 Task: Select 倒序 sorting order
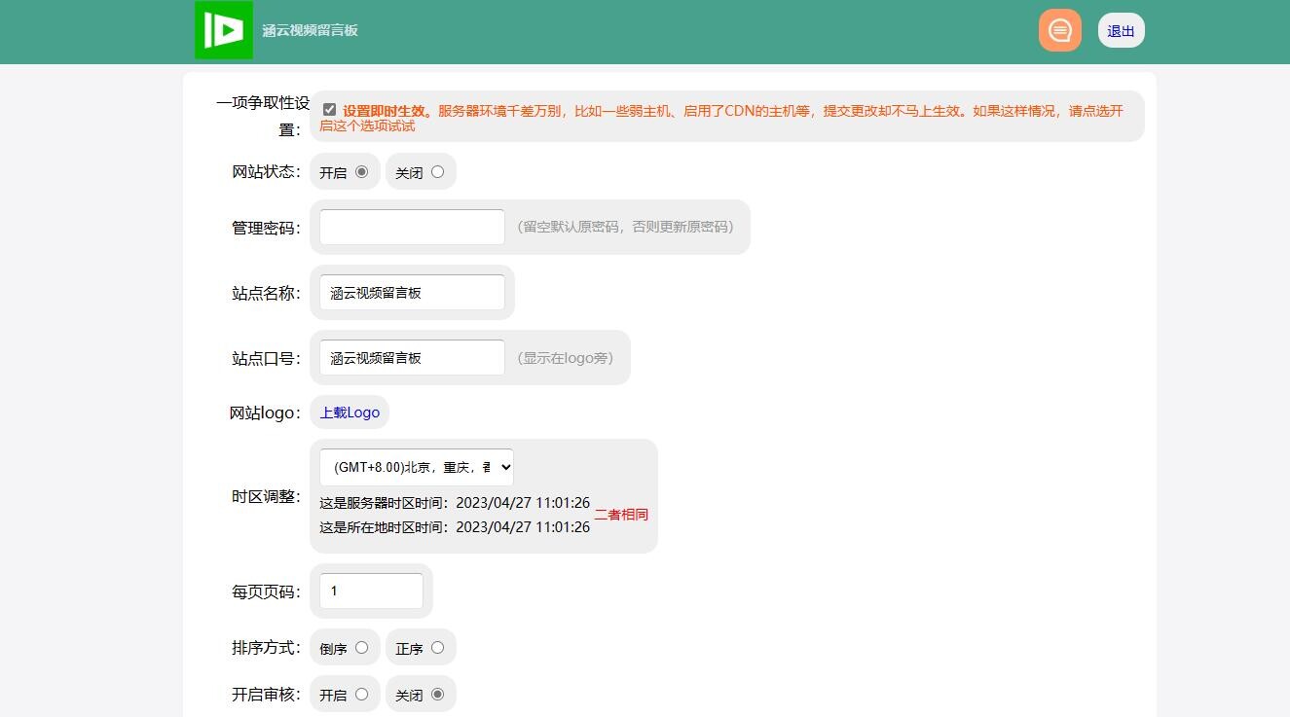[x=361, y=647]
